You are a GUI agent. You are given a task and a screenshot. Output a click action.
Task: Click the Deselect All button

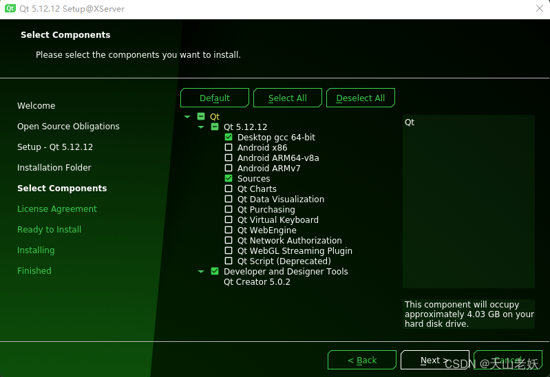[361, 98]
